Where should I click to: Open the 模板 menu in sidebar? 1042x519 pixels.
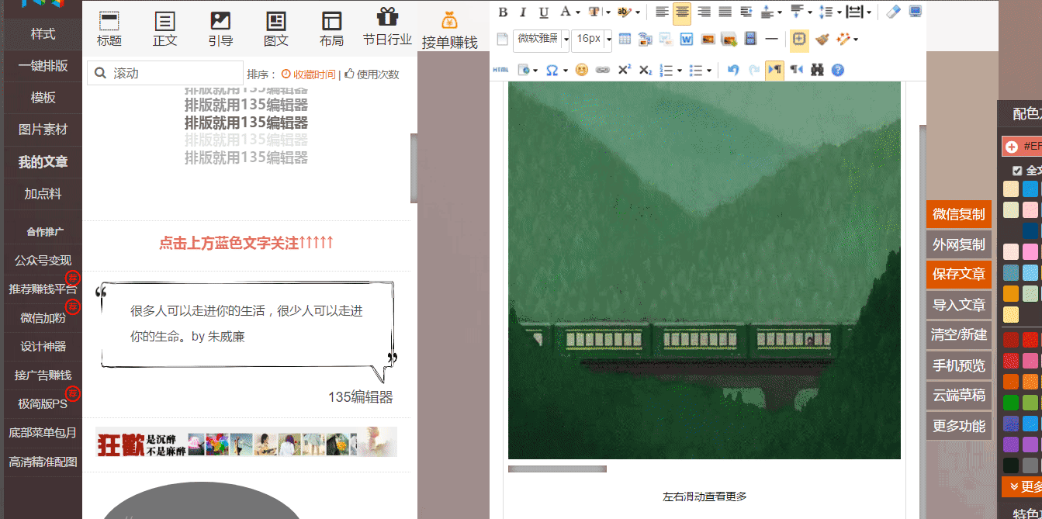(43, 98)
